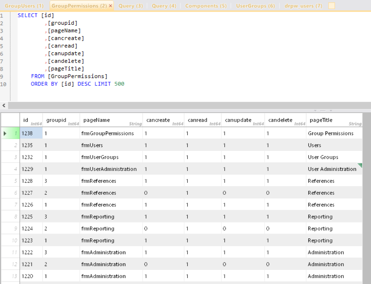Open the Components (5) tab
The width and height of the screenshot is (371, 284).
[x=206, y=6]
